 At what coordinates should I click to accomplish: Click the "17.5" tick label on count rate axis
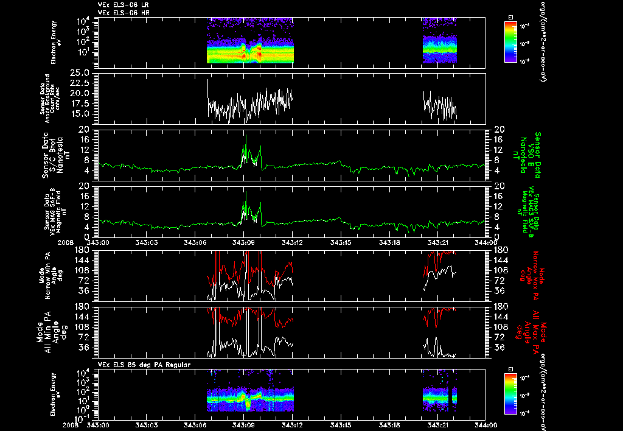(x=80, y=103)
